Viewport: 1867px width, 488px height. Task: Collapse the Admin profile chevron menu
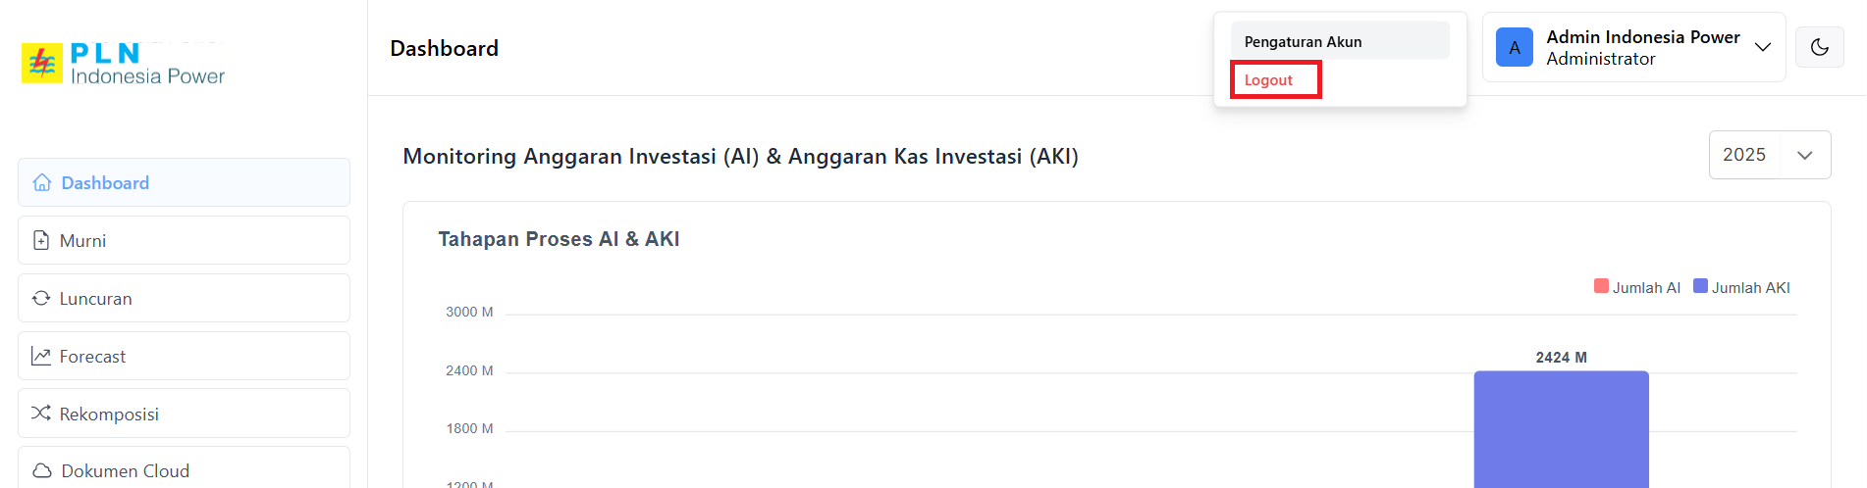(1763, 48)
